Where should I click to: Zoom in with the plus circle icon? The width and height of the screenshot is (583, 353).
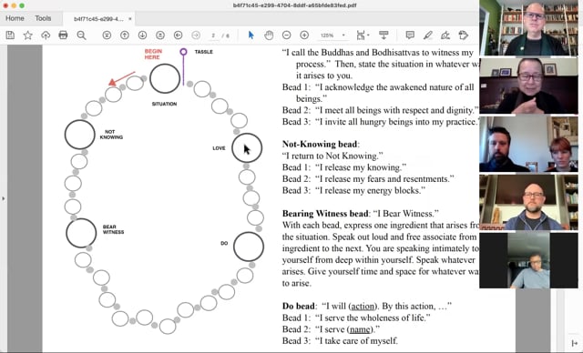(x=304, y=35)
